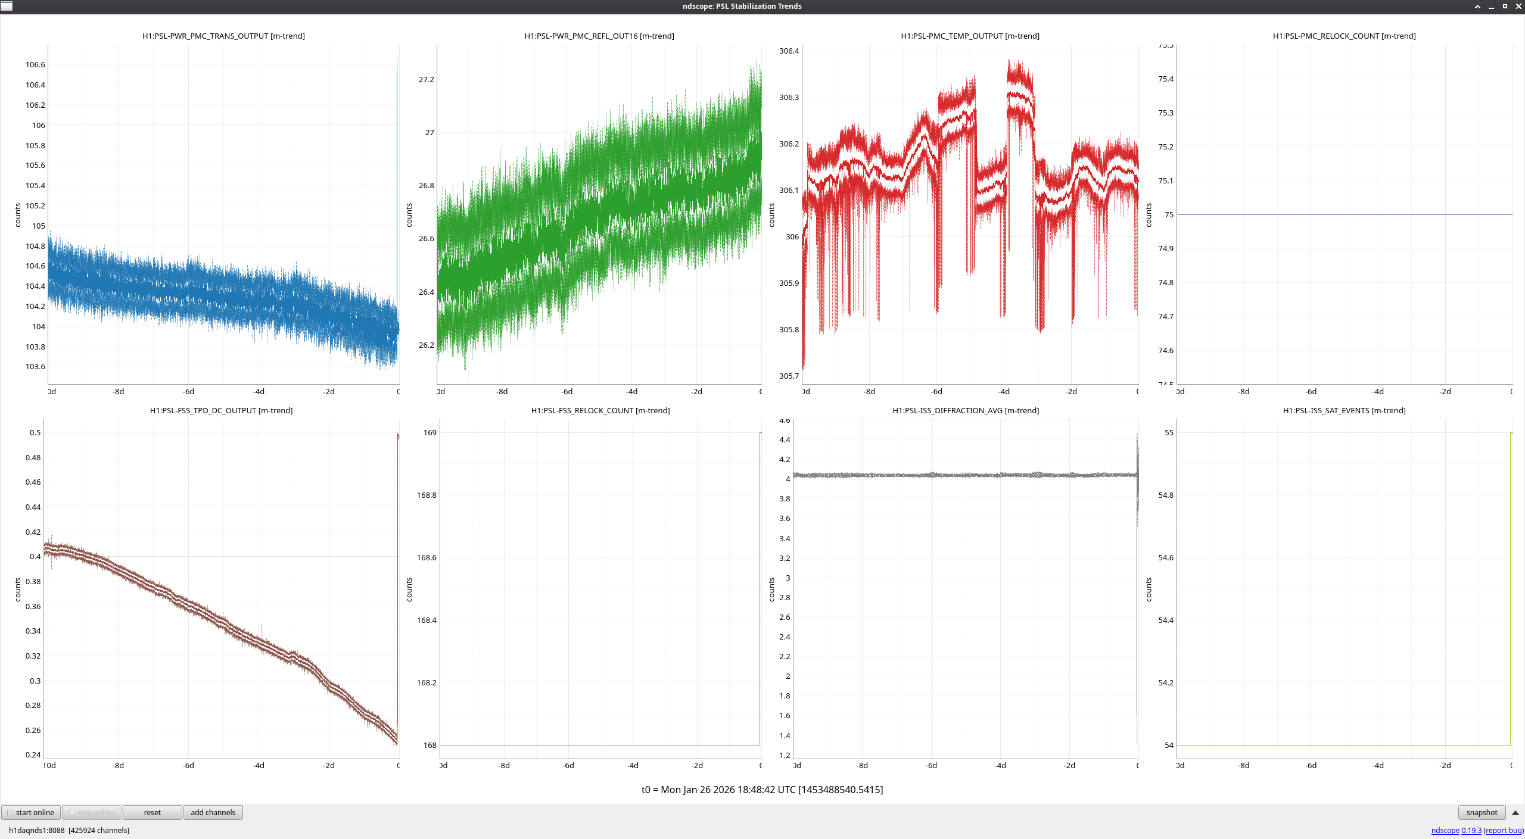Minimize the ndscope window
Screen dimensions: 1525x839
coord(1491,7)
